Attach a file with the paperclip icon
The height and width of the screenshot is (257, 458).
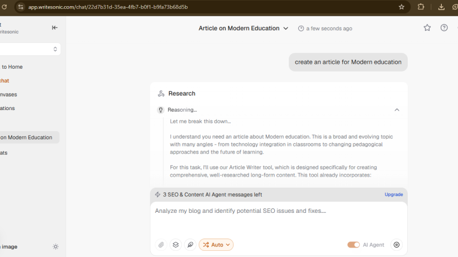pos(161,245)
